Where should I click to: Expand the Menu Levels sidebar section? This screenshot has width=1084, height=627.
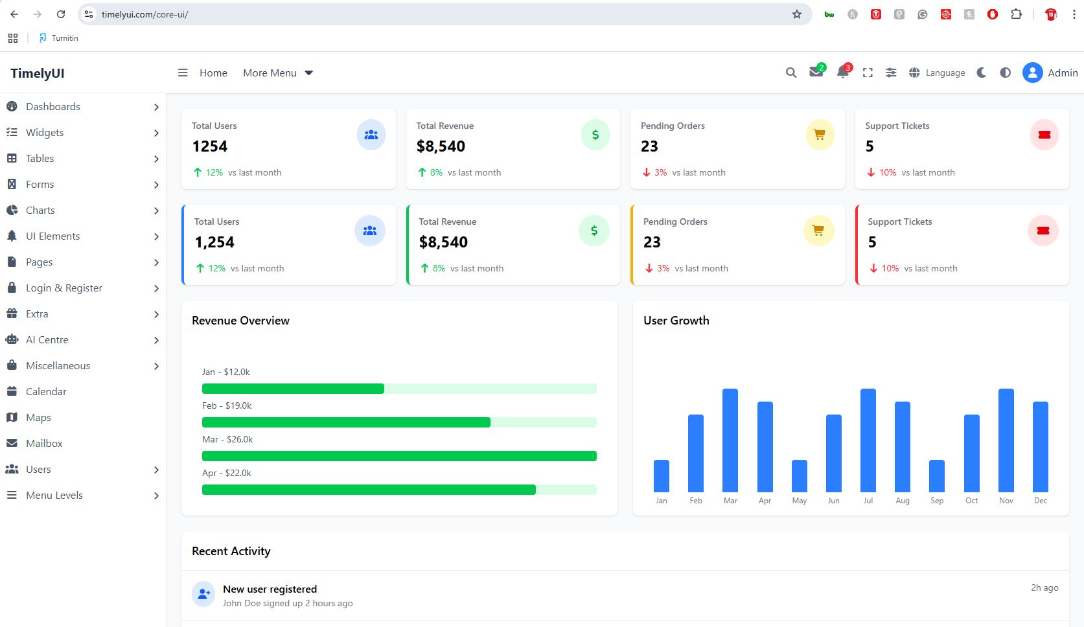tap(83, 496)
